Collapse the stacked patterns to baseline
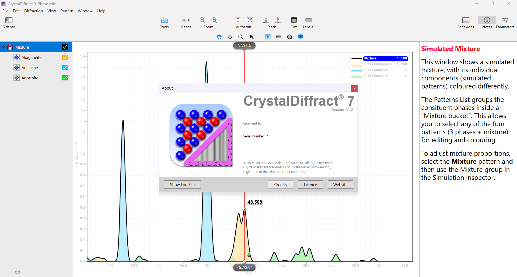The width and height of the screenshot is (517, 277). point(278,20)
